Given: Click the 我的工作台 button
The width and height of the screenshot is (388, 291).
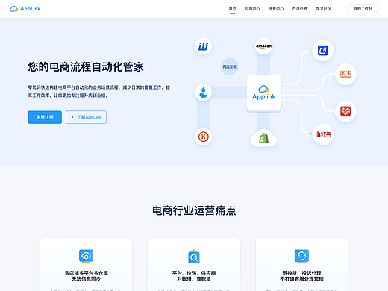Looking at the screenshot, I should coord(363,9).
